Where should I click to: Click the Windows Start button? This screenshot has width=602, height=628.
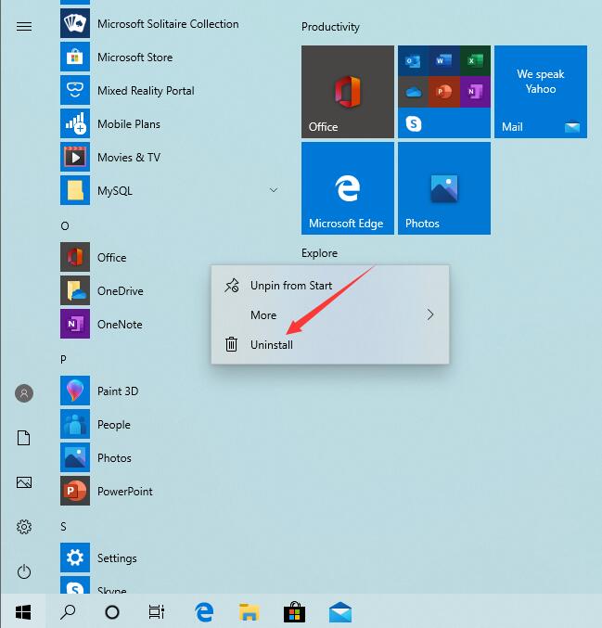[23, 611]
